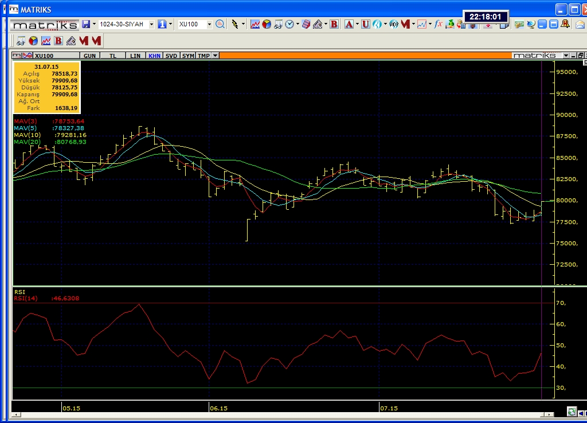This screenshot has height=423, width=587.
Task: Toggle the LIN scale button
Action: pos(135,56)
